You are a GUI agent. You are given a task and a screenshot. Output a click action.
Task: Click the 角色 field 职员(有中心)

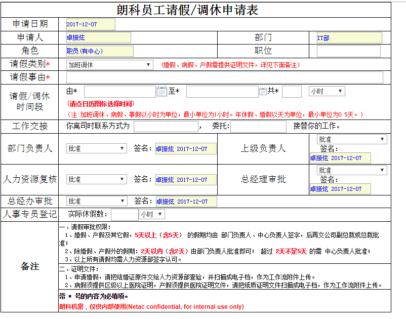pos(100,51)
